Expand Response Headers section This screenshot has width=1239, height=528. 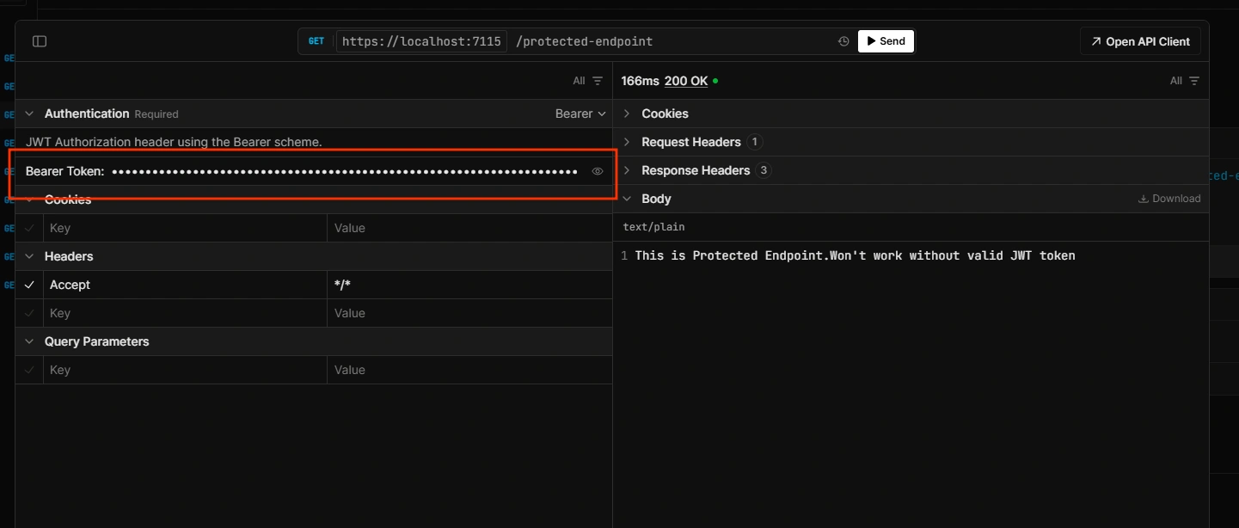pos(627,170)
